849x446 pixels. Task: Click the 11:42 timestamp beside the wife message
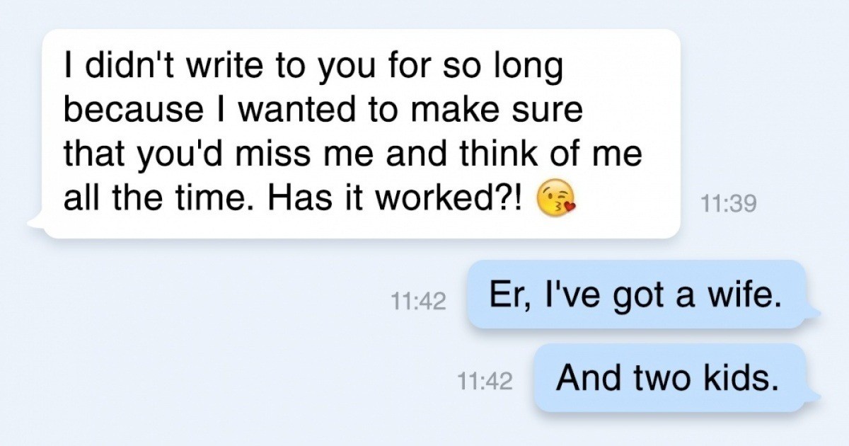pyautogui.click(x=418, y=302)
